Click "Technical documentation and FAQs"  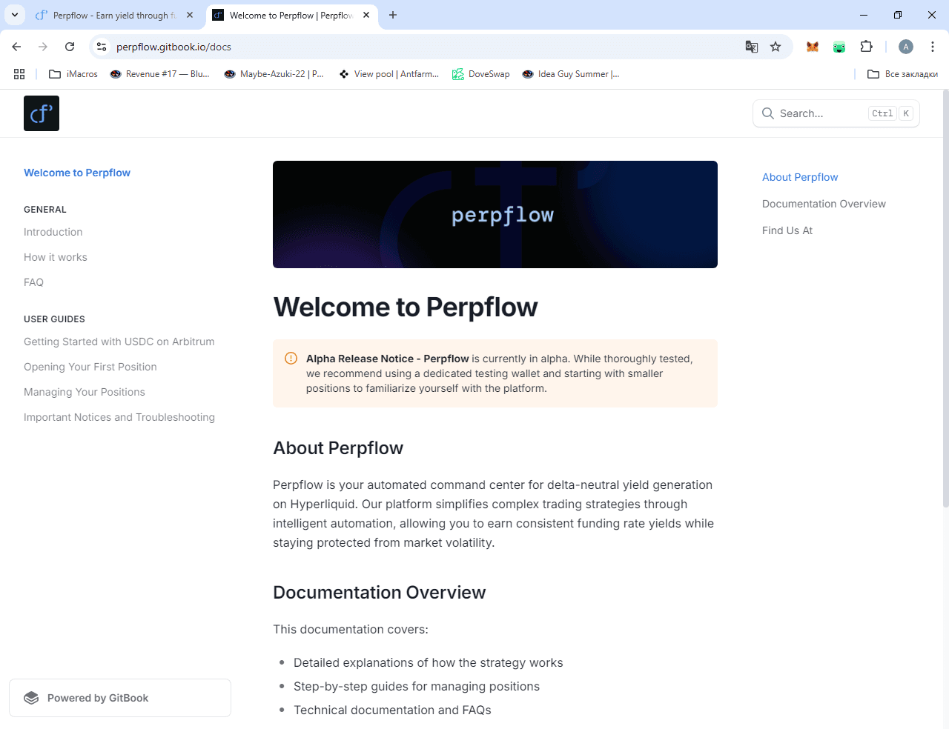tap(392, 710)
